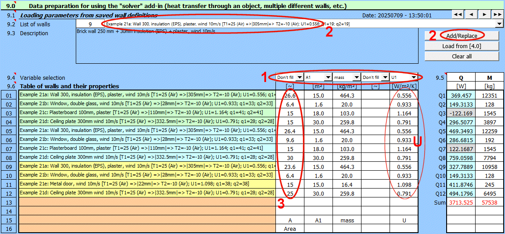This screenshot has height=234, width=505.
Task: Open the List of walls dropdown arrow
Action: [x=499, y=24]
